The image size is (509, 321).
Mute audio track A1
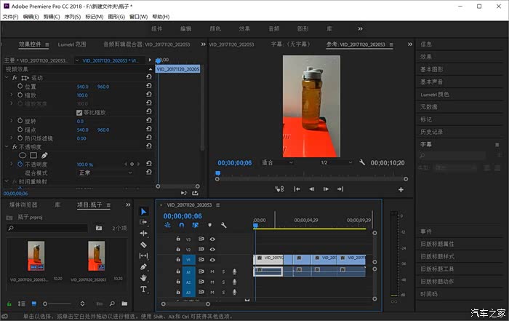212,272
